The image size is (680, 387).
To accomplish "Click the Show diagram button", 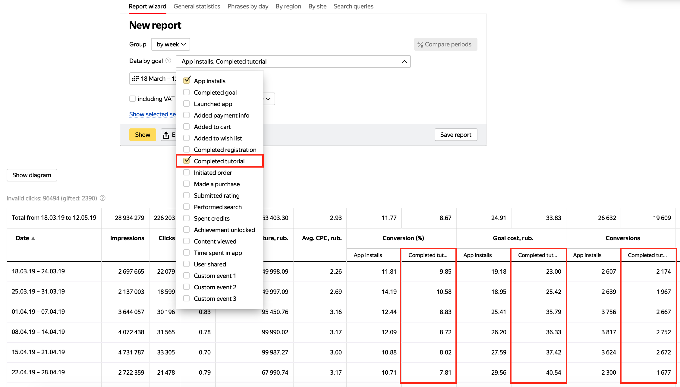I will pos(32,175).
